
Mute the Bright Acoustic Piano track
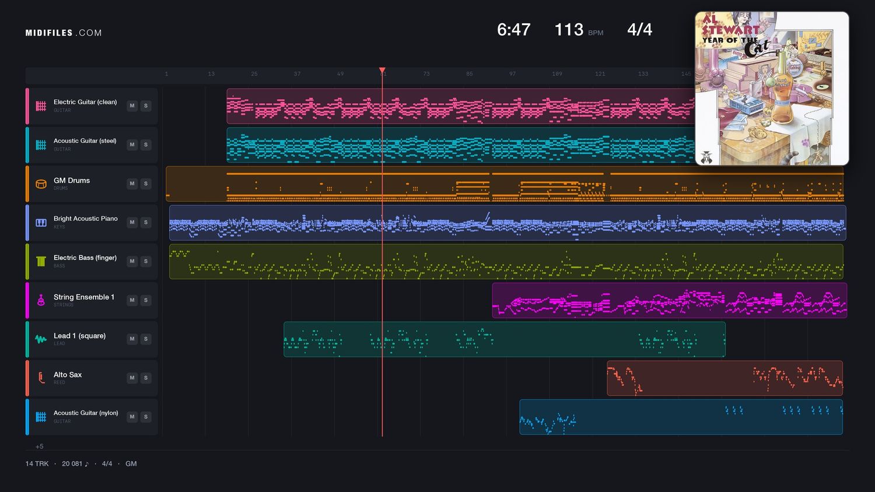pos(132,223)
